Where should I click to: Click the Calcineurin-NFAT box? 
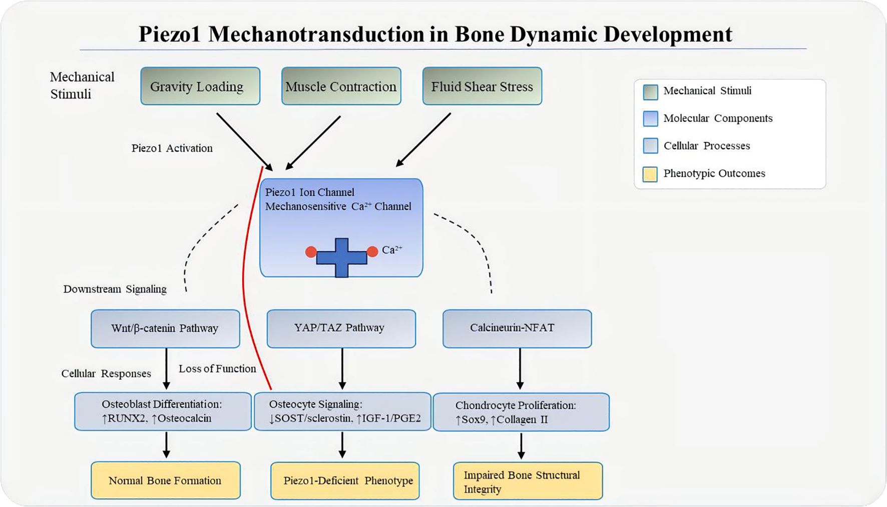pos(517,328)
